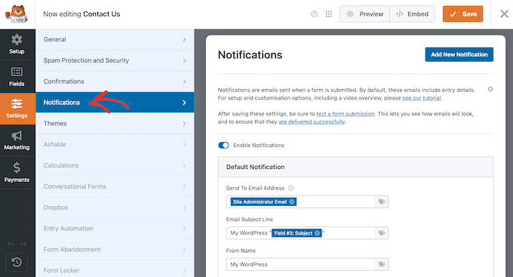The image size is (513, 277).
Task: Select the General settings section
Action: 115,39
